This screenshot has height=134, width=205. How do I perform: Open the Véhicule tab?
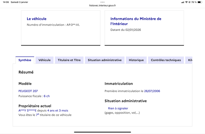pyautogui.click(x=44, y=60)
